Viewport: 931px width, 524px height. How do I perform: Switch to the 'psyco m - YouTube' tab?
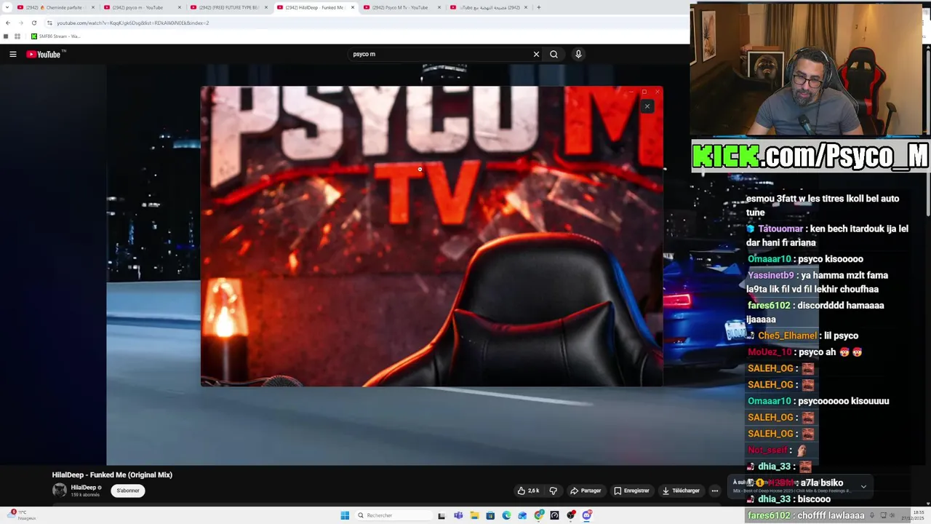point(141,7)
